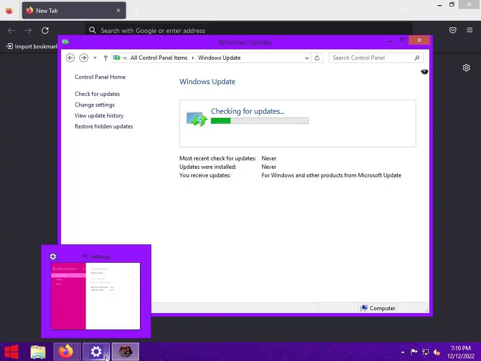Click Import bookmarks in Firefox toolbar

(32, 47)
